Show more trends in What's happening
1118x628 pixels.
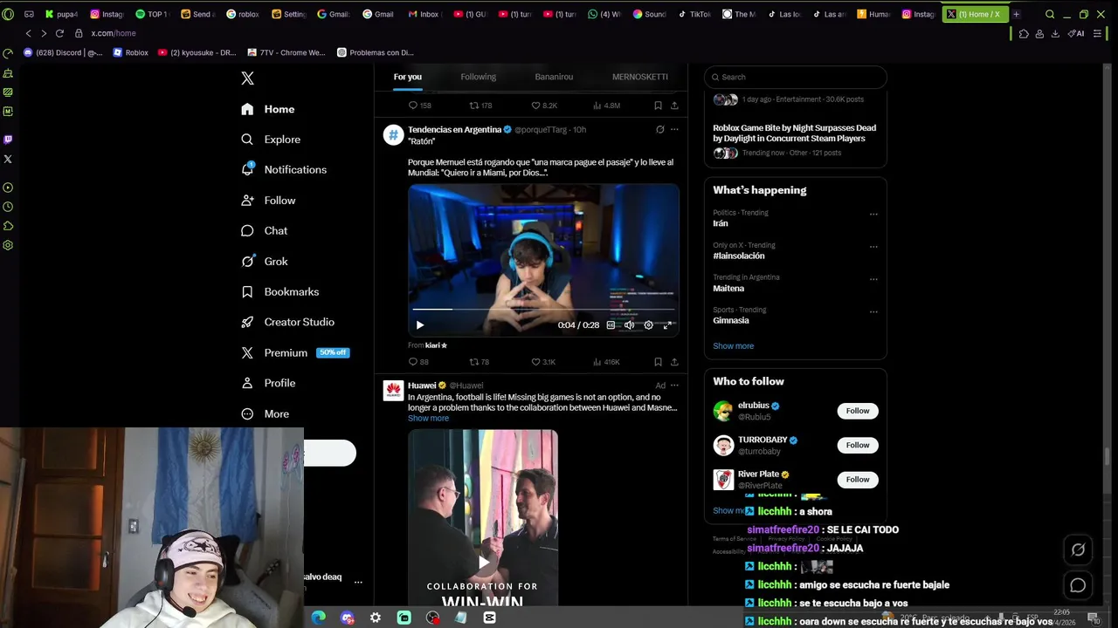[x=733, y=346]
